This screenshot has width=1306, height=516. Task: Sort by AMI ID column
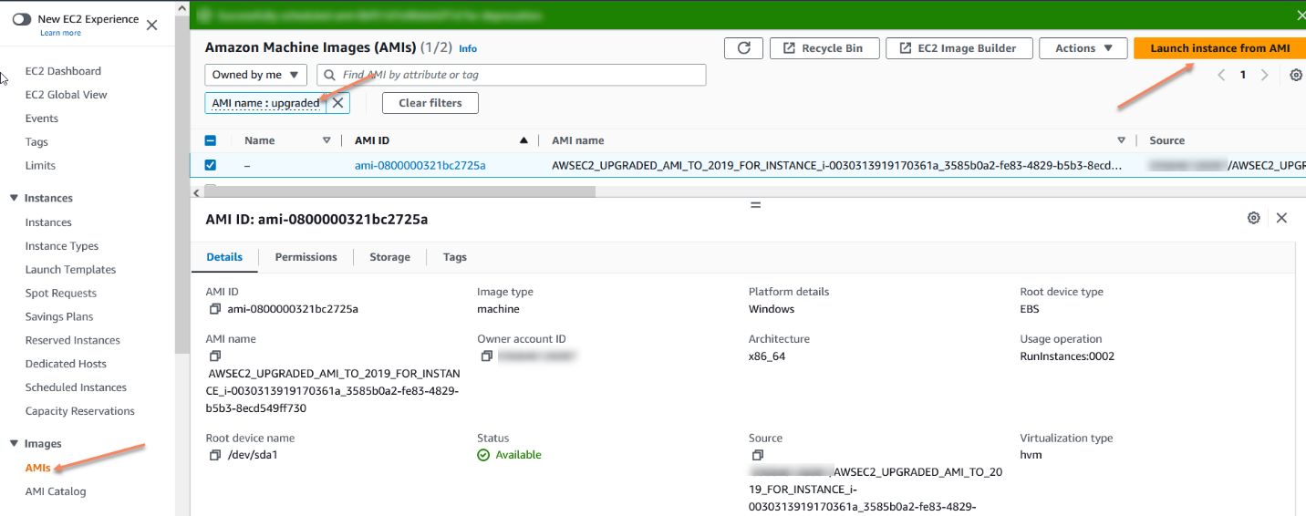click(523, 140)
